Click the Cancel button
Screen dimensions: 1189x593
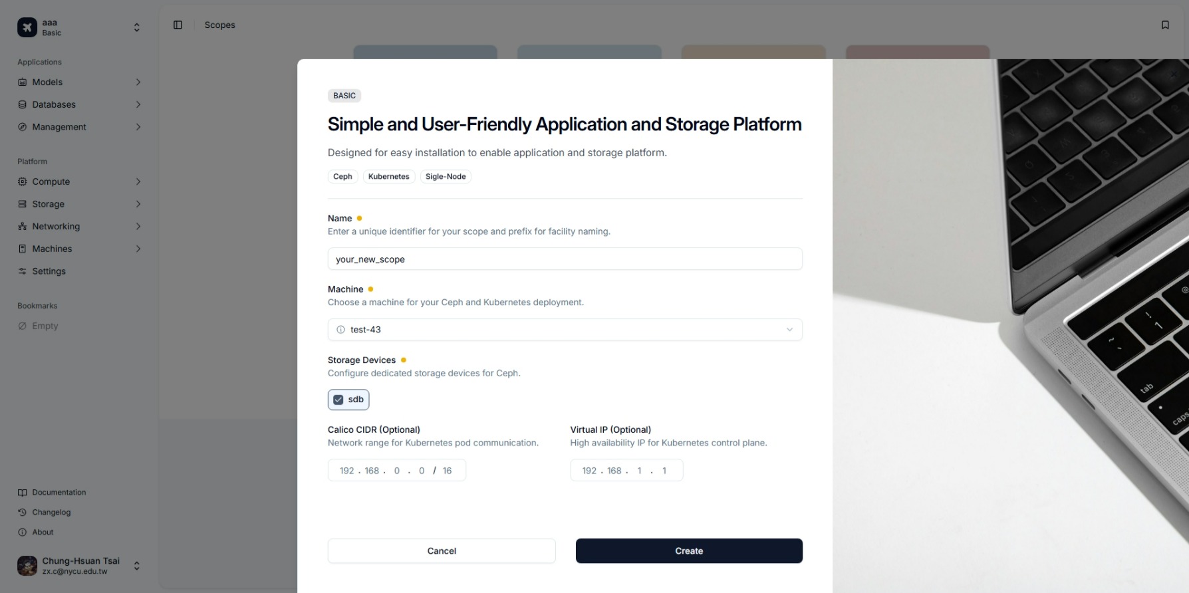point(442,551)
